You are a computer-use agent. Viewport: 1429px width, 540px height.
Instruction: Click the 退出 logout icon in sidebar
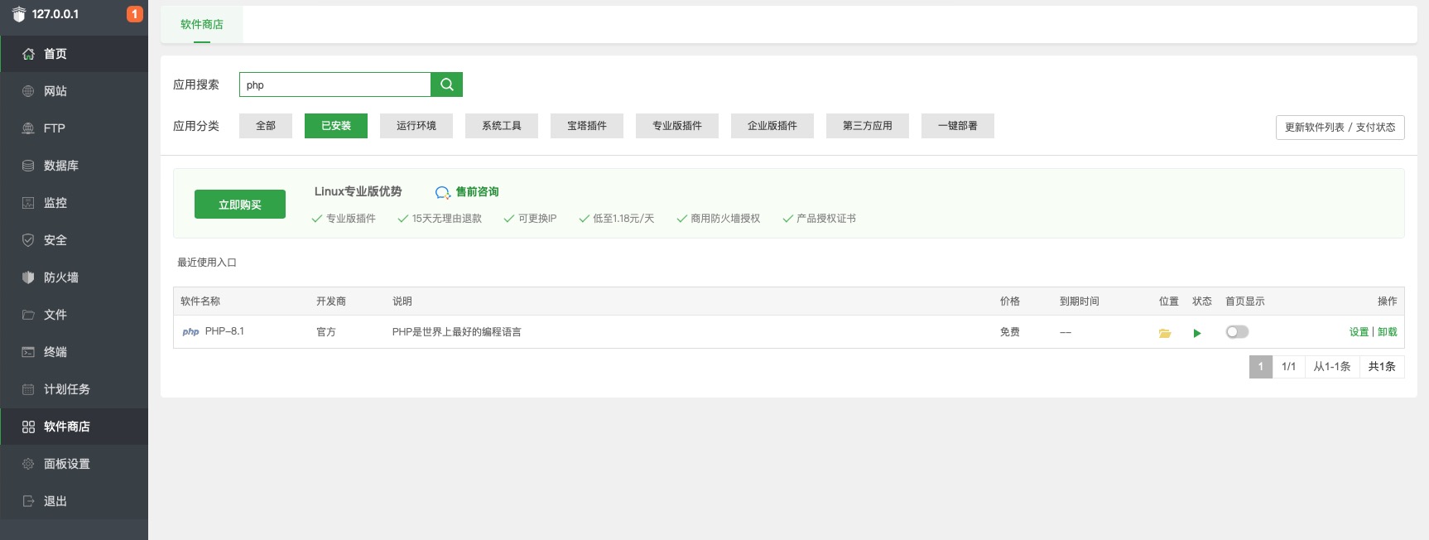click(28, 501)
